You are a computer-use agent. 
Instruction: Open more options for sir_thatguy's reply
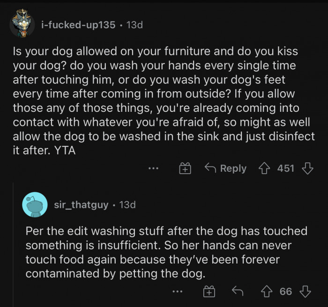pos(177,292)
